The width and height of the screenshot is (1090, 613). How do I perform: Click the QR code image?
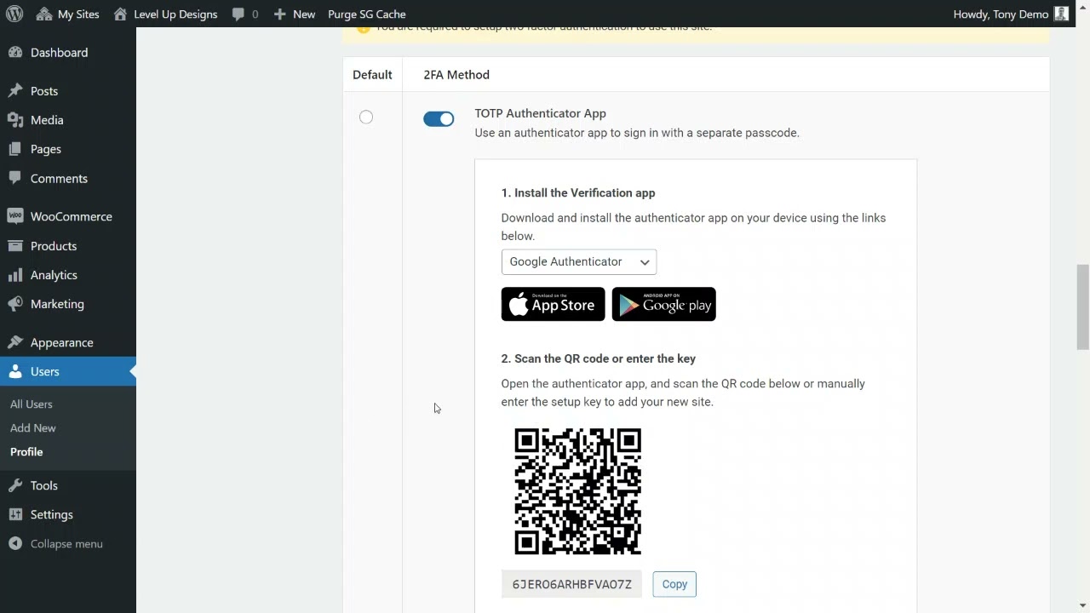click(x=578, y=491)
